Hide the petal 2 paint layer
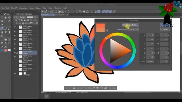The height and width of the screenshot is (102, 182). (15, 48)
